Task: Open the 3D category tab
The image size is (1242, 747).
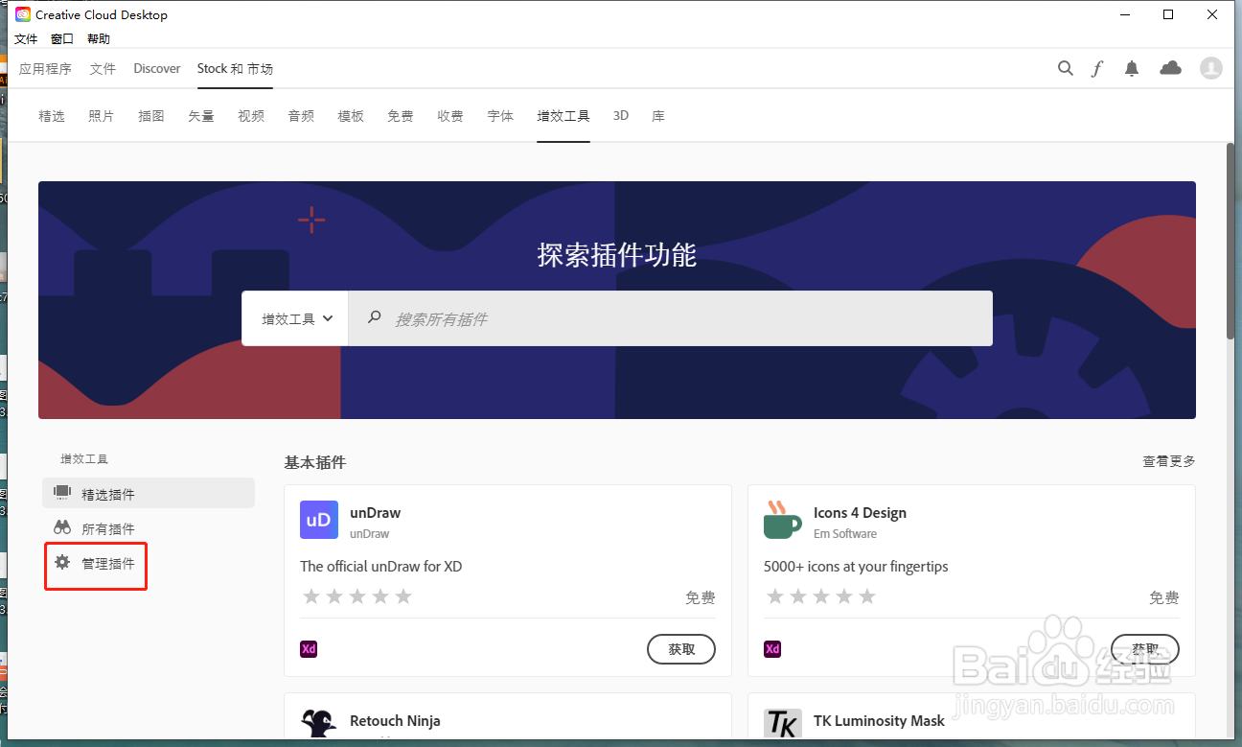Action: coord(621,116)
